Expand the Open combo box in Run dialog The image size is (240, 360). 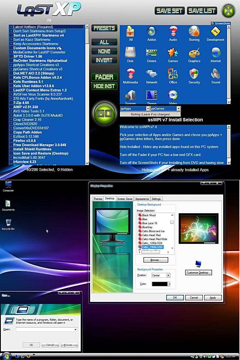[x=76, y=329]
